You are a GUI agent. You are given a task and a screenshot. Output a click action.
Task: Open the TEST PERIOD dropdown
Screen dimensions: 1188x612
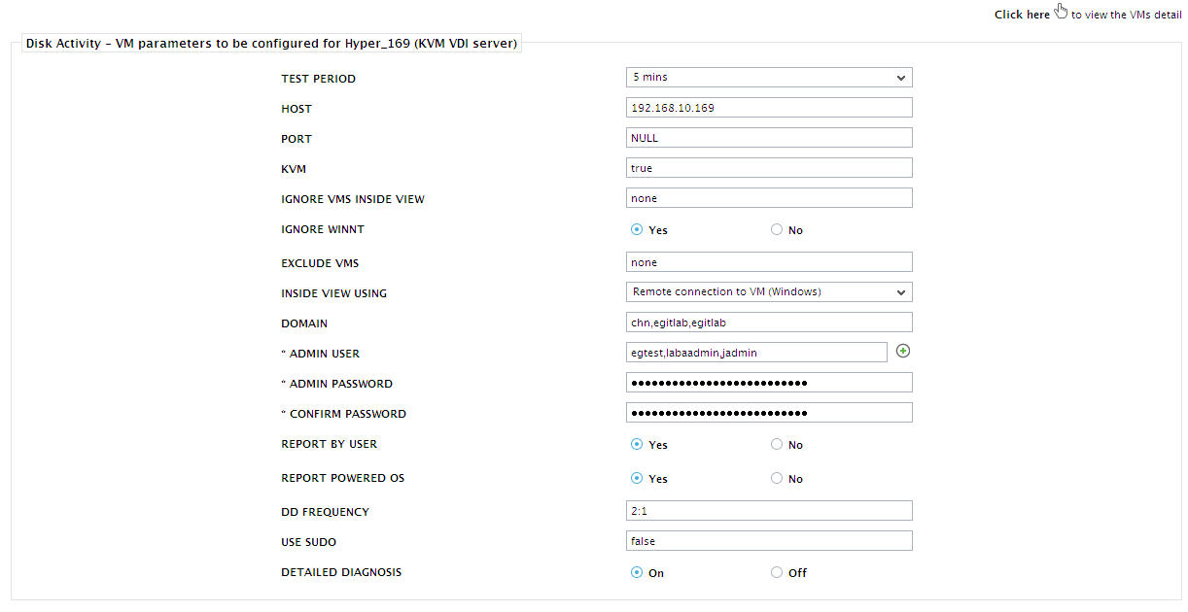769,78
